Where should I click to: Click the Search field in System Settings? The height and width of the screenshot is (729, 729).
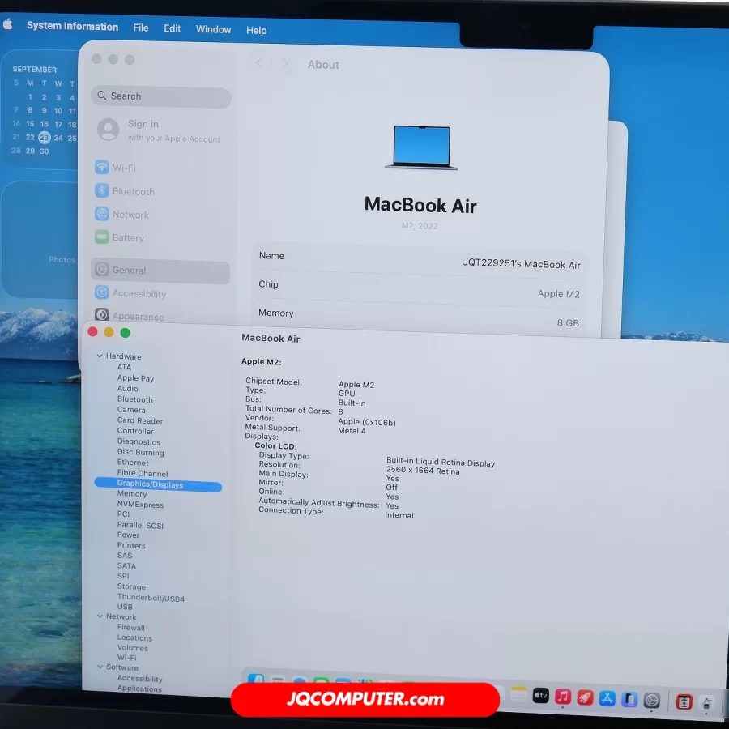pyautogui.click(x=161, y=96)
